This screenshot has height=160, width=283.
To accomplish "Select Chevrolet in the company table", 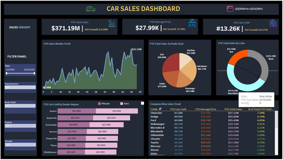I will [156, 113].
